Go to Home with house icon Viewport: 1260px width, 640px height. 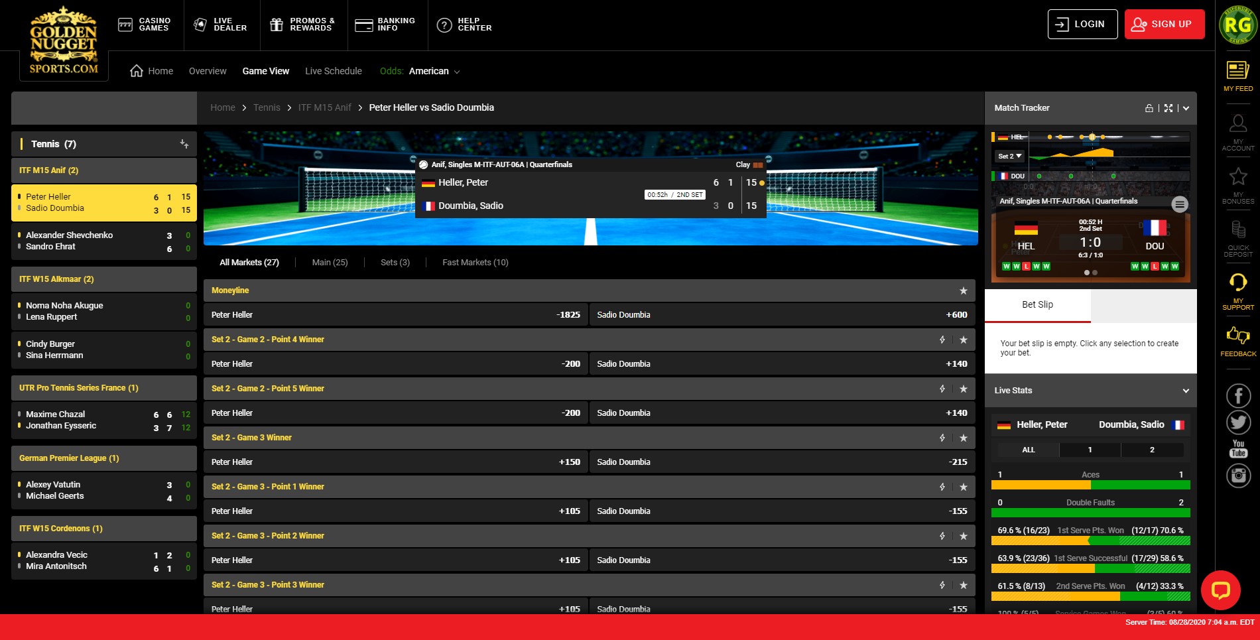[x=151, y=71]
